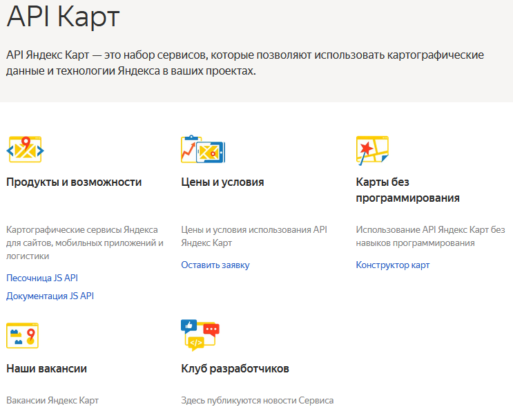
Task: Click the text Вакансии Яндекс Карт
Action: (52, 400)
